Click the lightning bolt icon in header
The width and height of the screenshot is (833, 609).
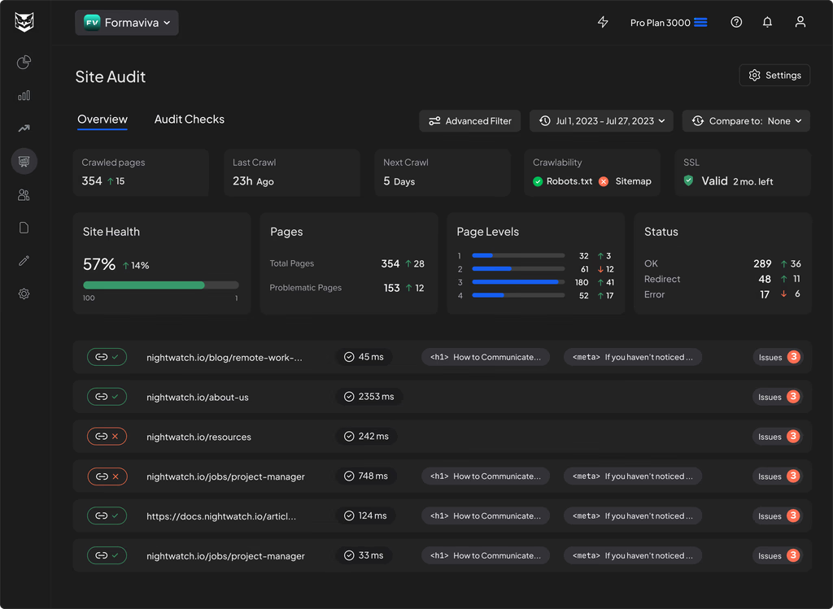click(603, 22)
